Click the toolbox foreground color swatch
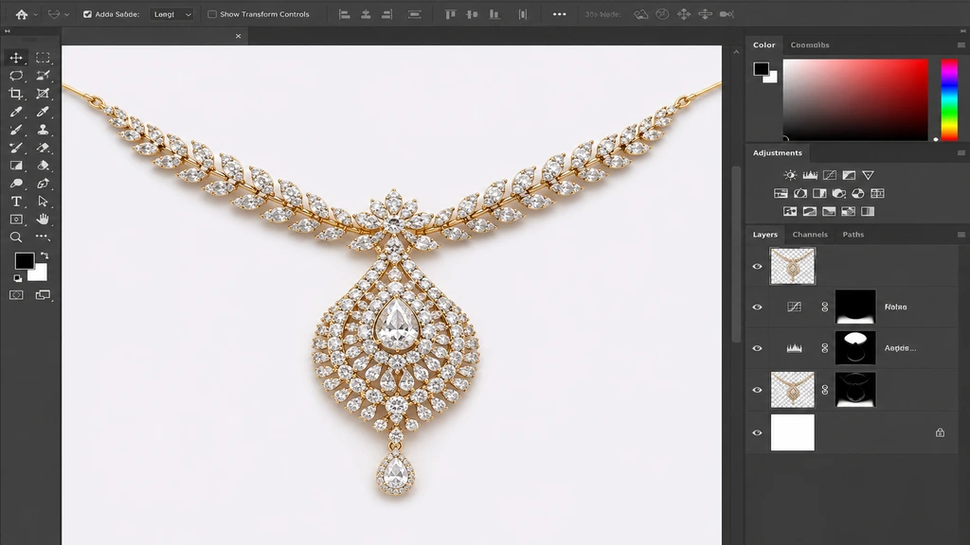Image resolution: width=970 pixels, height=545 pixels. [x=24, y=261]
